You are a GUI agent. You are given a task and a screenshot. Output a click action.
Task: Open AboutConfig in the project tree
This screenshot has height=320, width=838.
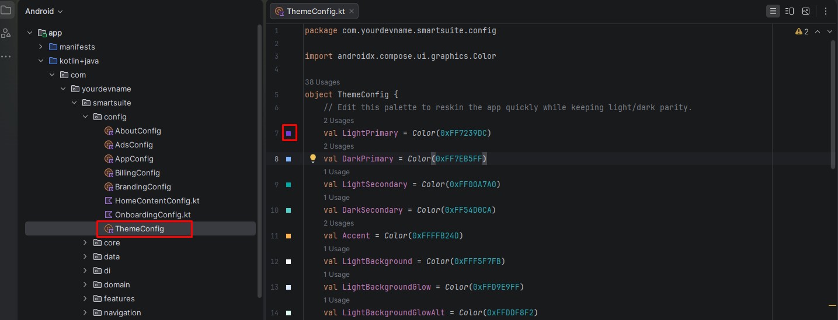click(138, 131)
